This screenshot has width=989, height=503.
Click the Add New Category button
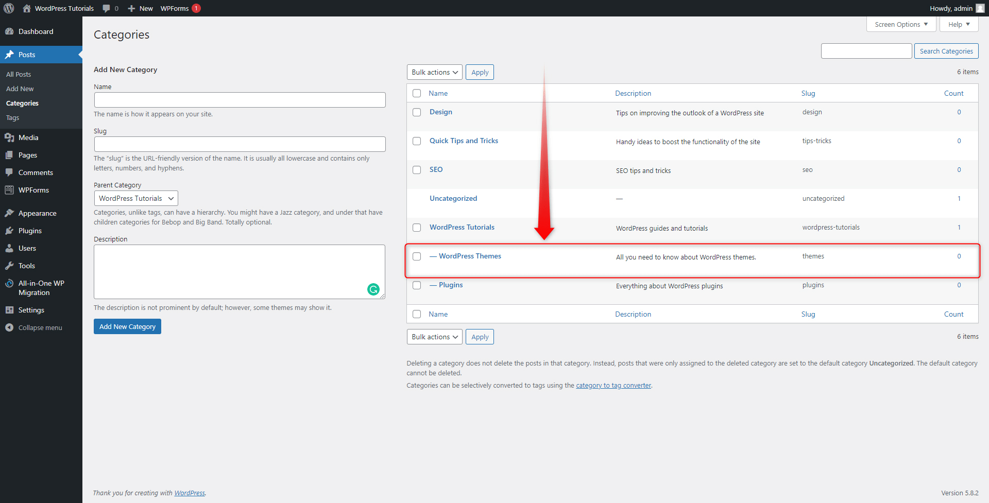127,326
